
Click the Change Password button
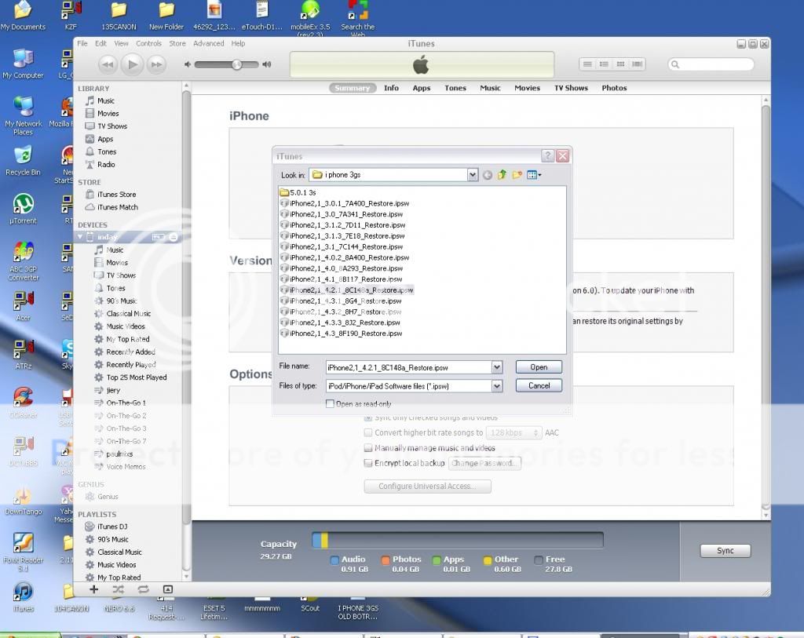(x=484, y=463)
